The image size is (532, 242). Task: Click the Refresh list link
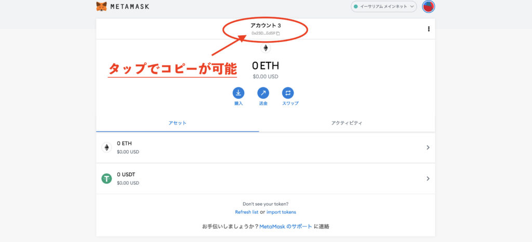(x=247, y=212)
